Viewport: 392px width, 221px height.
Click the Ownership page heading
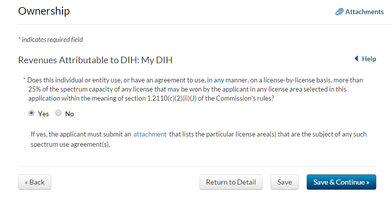tap(44, 11)
